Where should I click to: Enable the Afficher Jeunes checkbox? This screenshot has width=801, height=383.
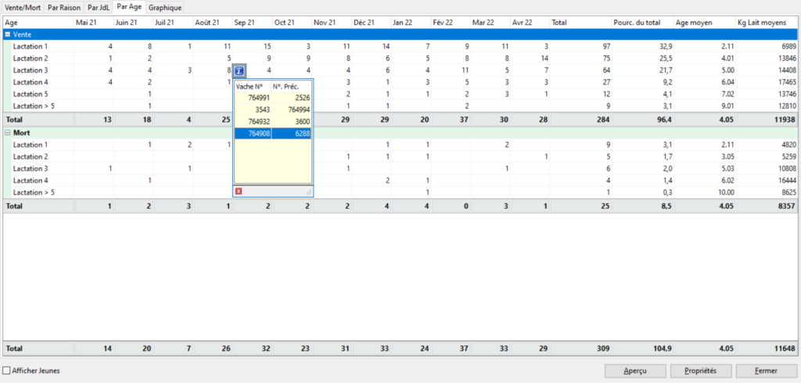click(7, 370)
